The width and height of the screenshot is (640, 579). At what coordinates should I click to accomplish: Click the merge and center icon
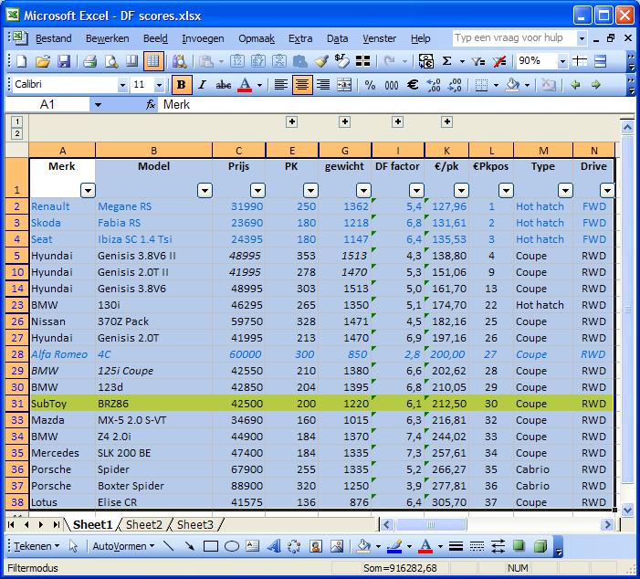(x=344, y=85)
